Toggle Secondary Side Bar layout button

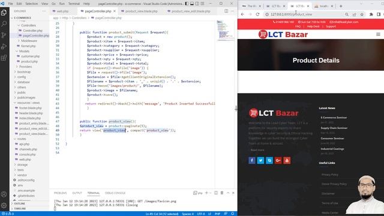click(x=197, y=4)
